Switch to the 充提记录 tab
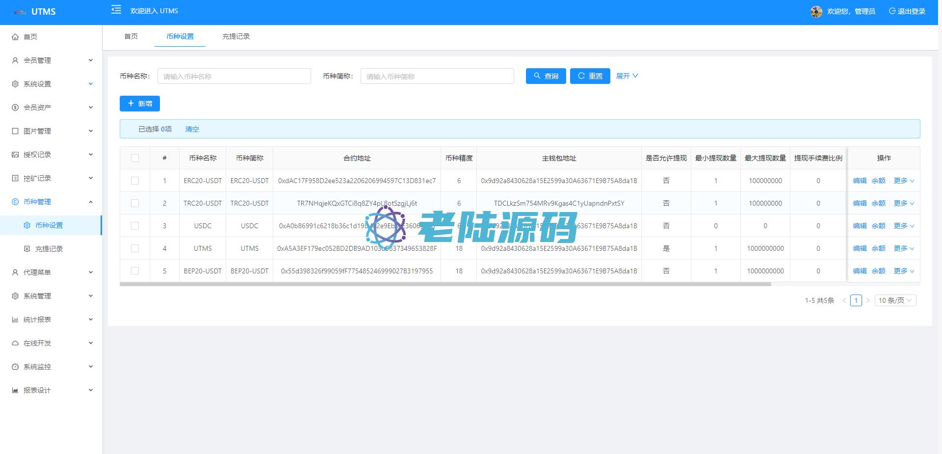Viewport: 942px width, 454px height. (x=236, y=36)
